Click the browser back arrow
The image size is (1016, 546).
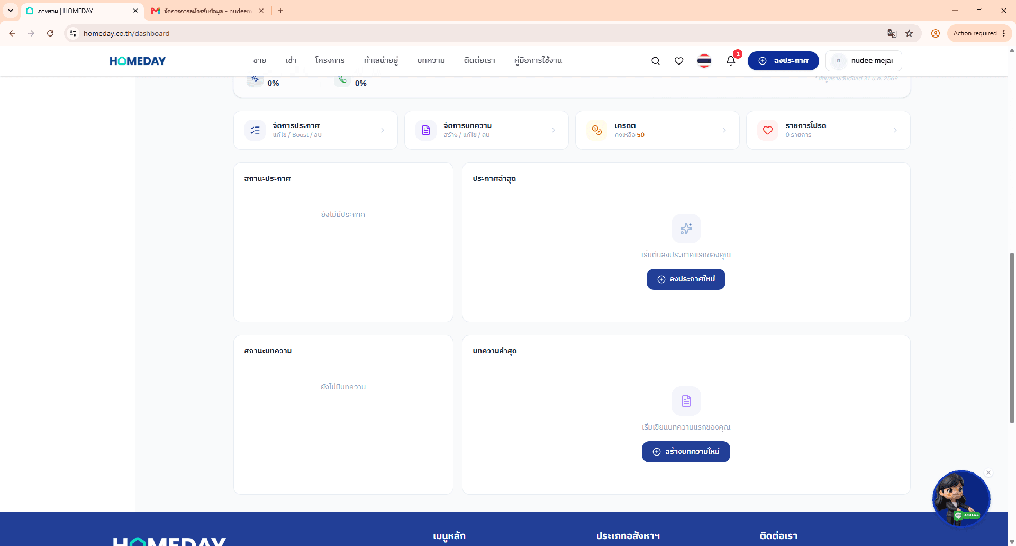click(12, 33)
